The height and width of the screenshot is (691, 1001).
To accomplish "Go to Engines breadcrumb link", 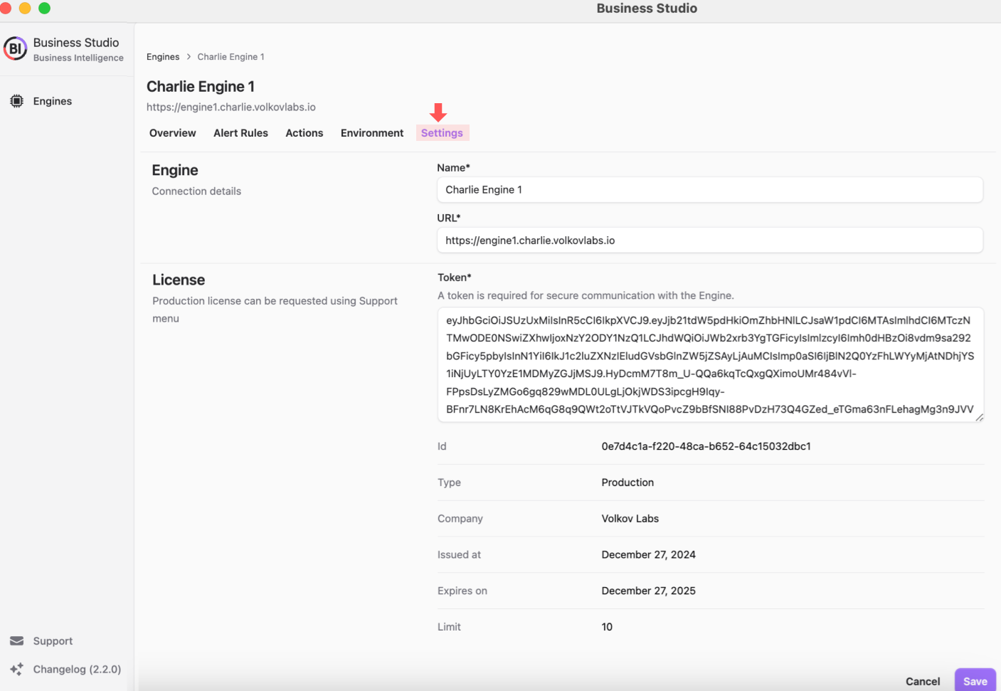I will pyautogui.click(x=163, y=57).
